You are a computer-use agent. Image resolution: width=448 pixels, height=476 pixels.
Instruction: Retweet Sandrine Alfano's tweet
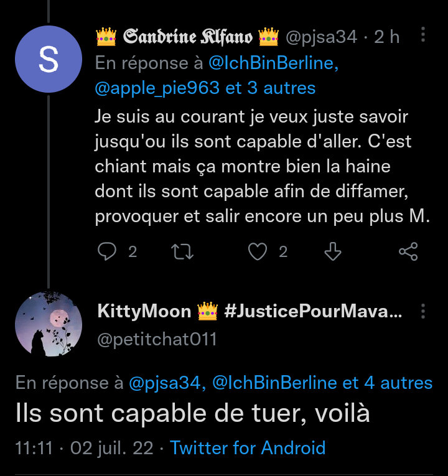click(182, 251)
